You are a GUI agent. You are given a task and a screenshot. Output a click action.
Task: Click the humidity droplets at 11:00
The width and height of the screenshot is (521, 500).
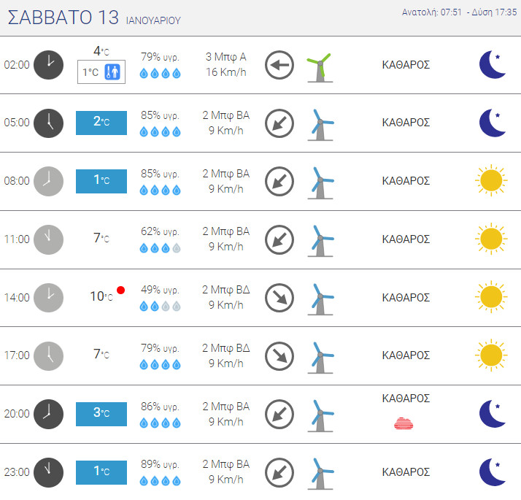click(x=160, y=248)
